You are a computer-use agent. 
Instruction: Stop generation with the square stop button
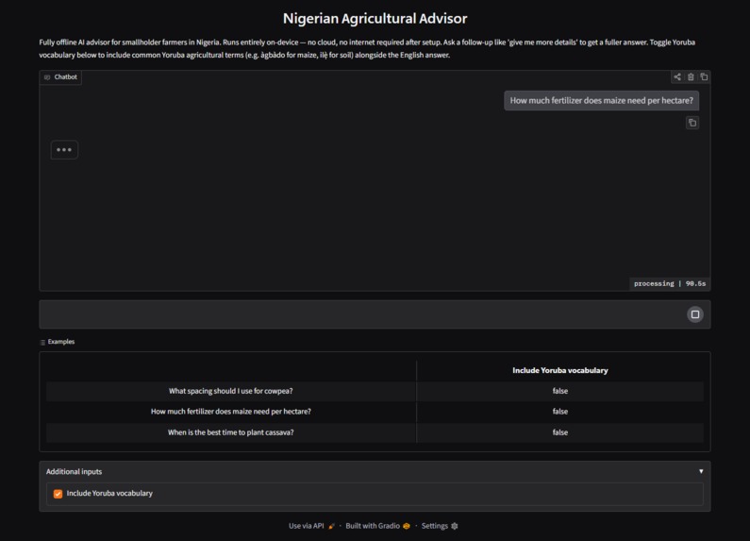[695, 314]
